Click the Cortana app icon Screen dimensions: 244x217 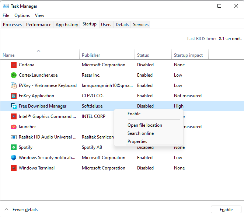click(x=14, y=65)
